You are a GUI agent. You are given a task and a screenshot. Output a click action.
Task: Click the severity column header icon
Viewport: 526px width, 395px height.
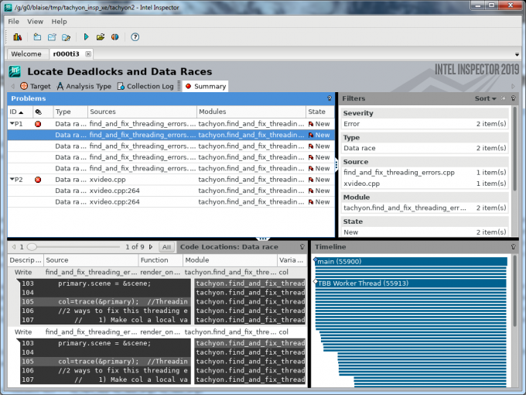39,112
